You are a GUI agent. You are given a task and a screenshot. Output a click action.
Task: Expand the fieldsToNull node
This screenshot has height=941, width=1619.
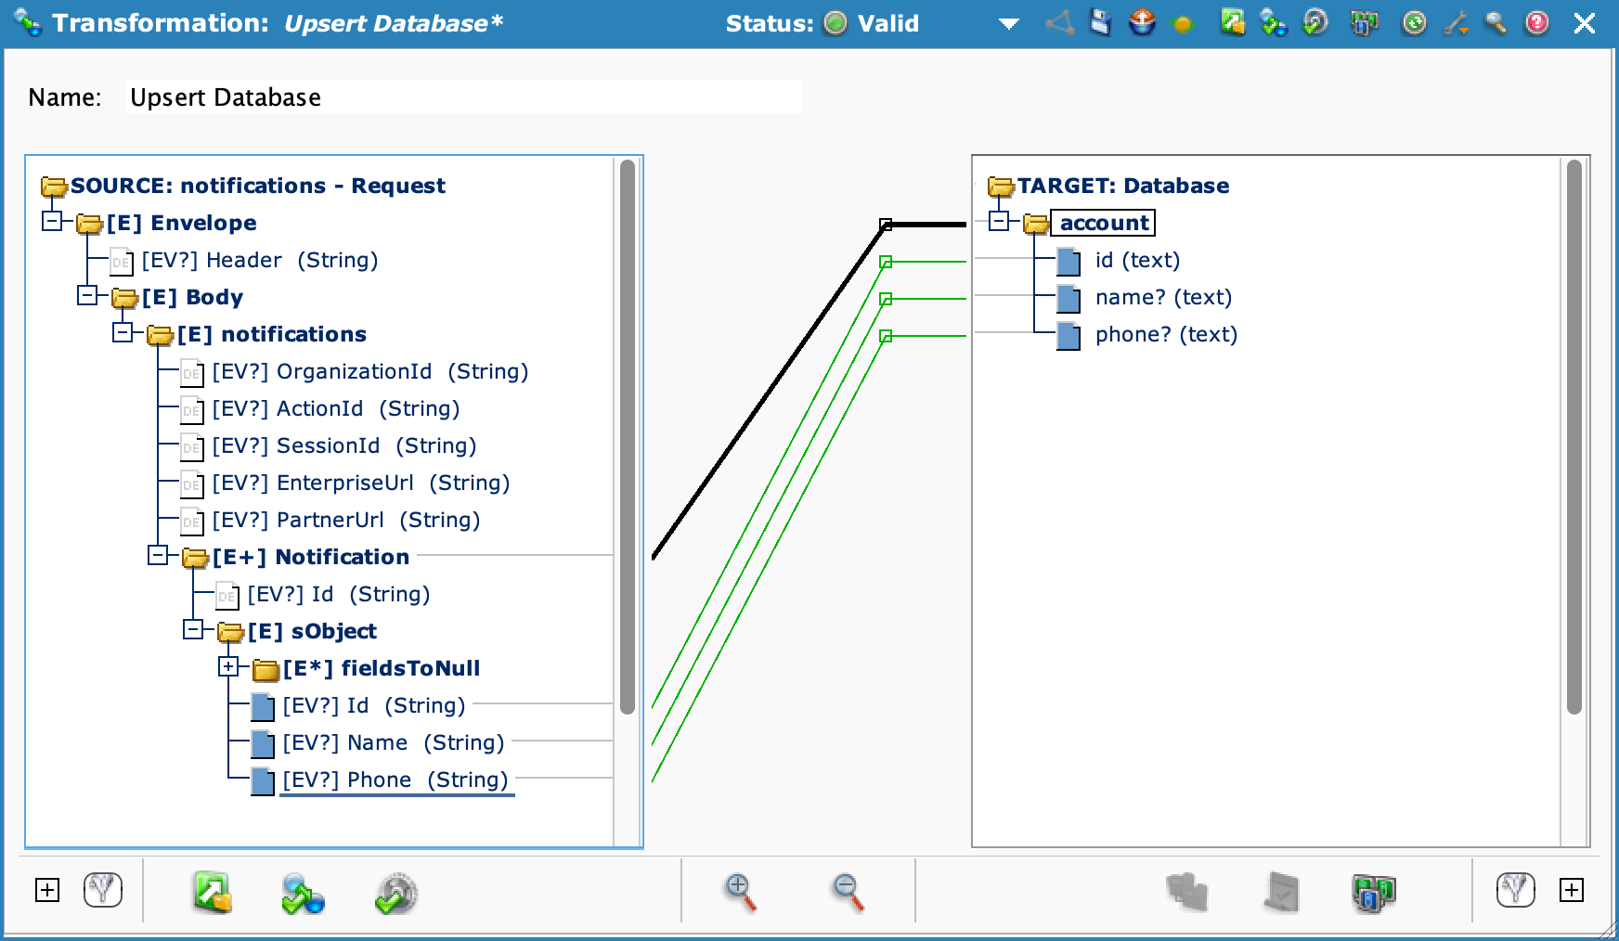click(228, 667)
